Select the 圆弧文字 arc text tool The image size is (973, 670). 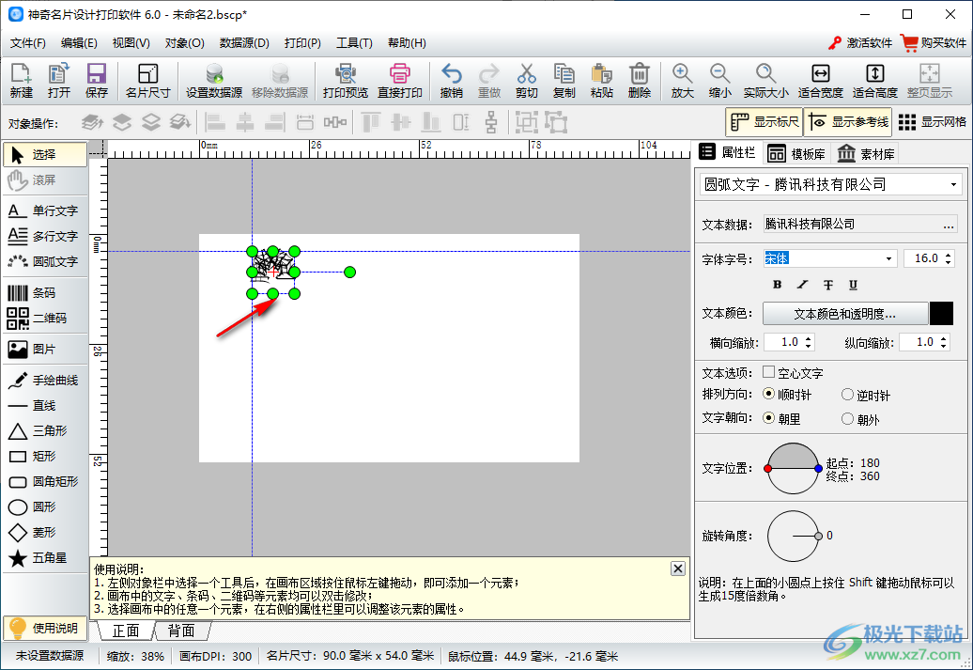pyautogui.click(x=45, y=262)
